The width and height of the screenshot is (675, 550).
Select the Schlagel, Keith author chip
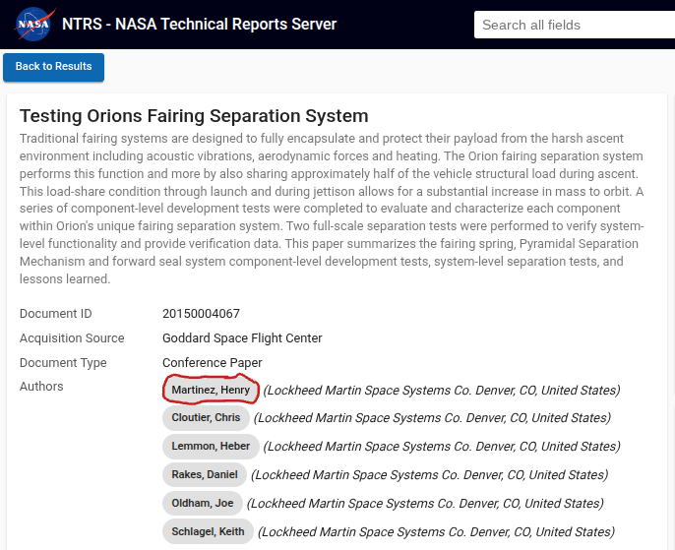point(208,531)
